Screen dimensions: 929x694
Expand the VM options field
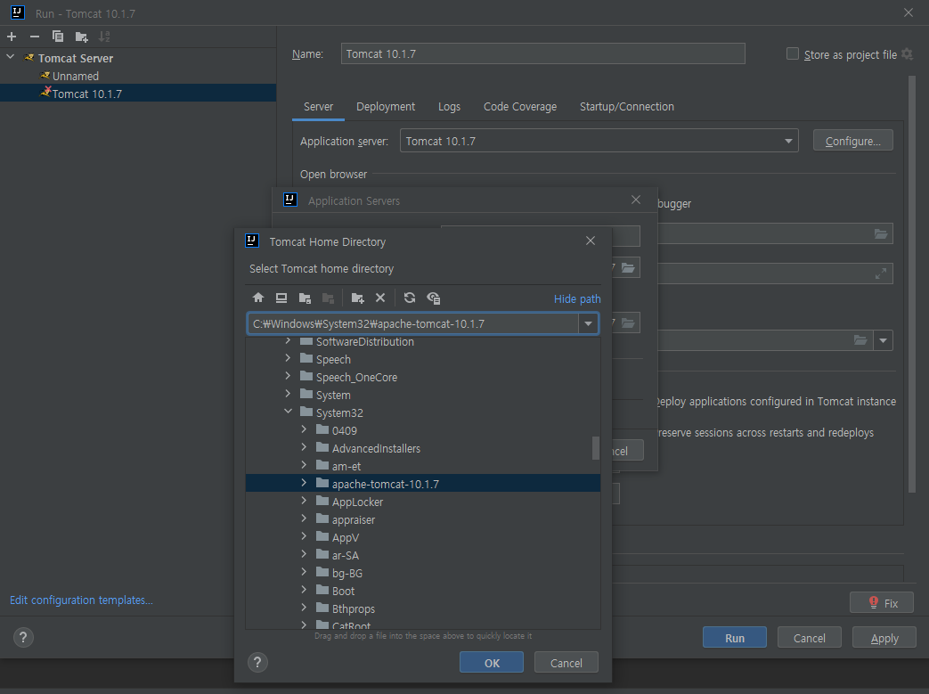(x=881, y=274)
